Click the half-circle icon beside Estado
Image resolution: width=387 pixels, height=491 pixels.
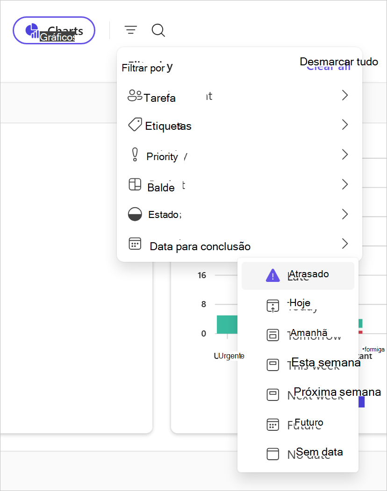135,214
